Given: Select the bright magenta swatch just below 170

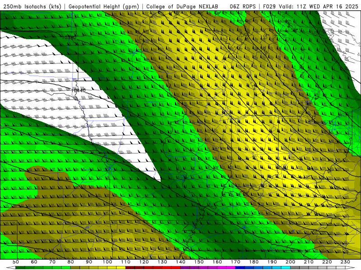Looking at the screenshot, I should [x=231, y=268].
